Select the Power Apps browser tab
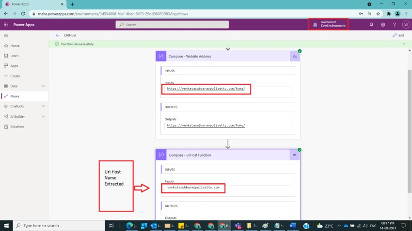This screenshot has height=231, width=412. [x=34, y=4]
